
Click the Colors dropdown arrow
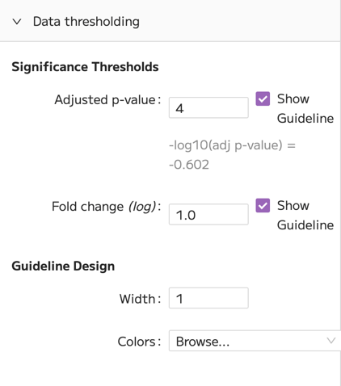pos(331,341)
